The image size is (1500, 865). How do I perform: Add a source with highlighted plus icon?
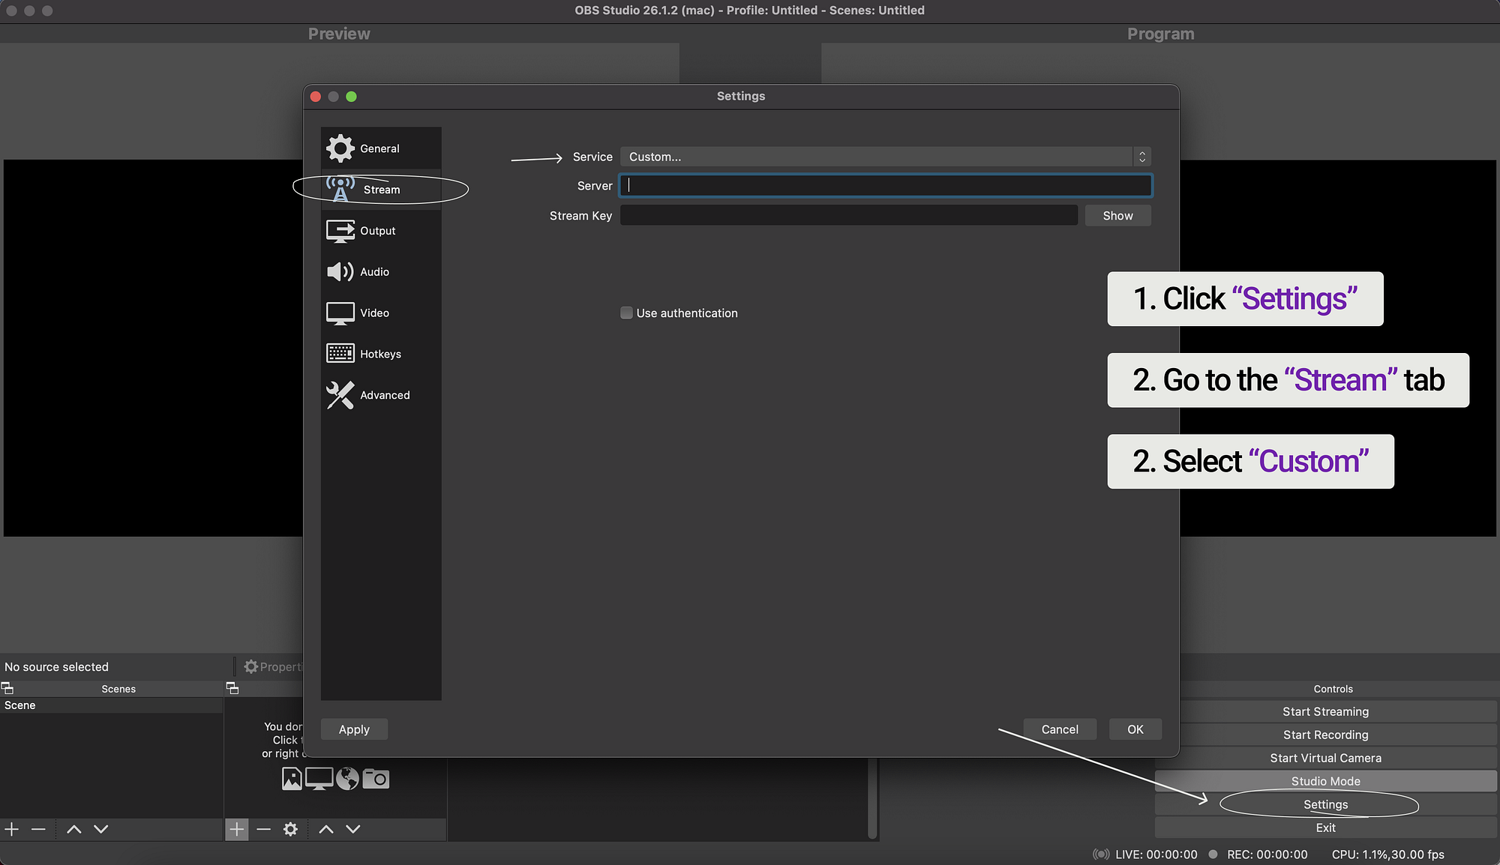pyautogui.click(x=237, y=829)
